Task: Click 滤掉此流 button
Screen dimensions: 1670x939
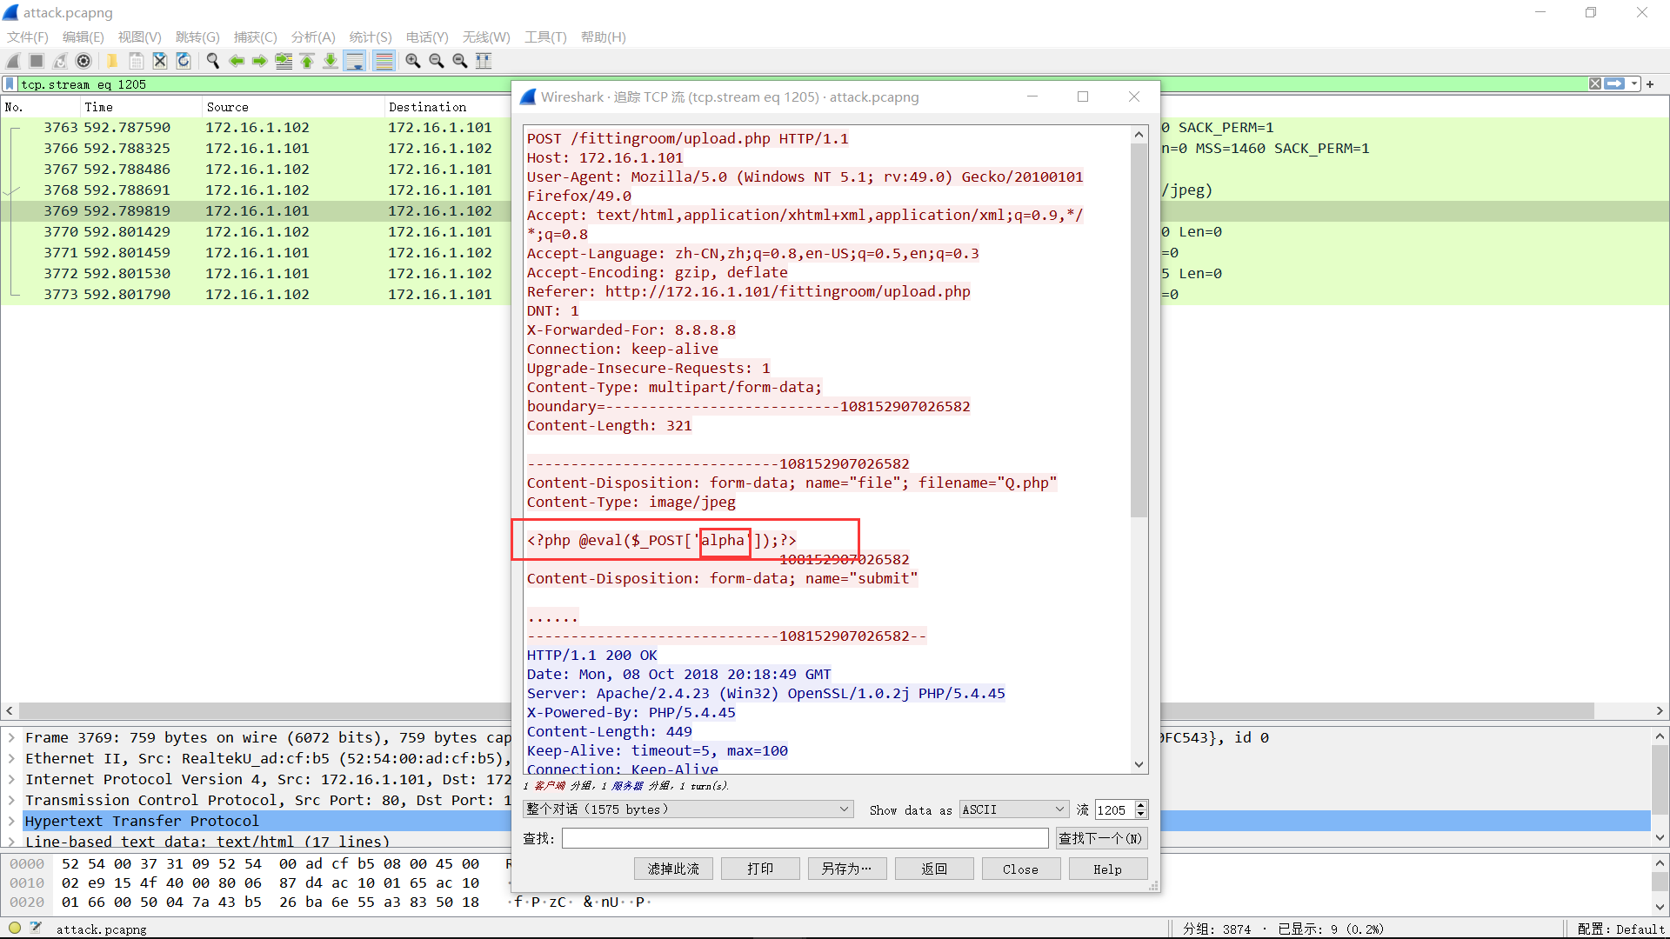Action: coord(673,869)
